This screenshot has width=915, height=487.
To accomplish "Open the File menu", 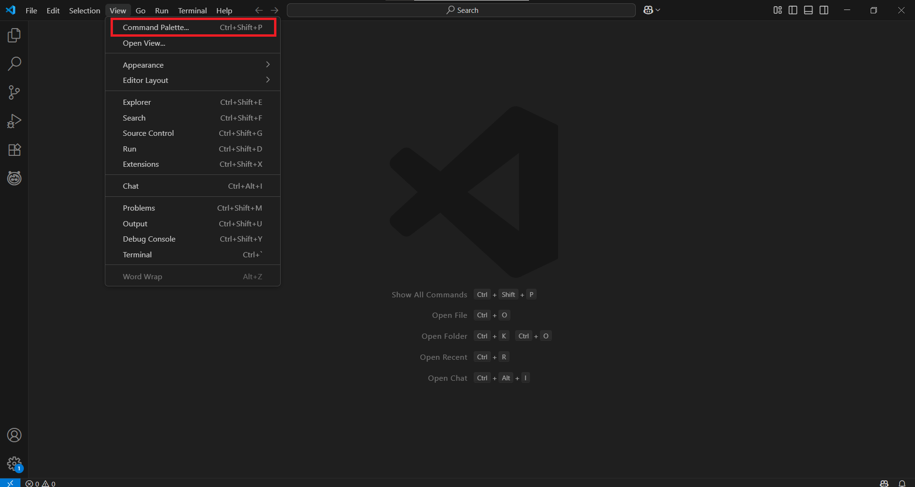I will (31, 10).
